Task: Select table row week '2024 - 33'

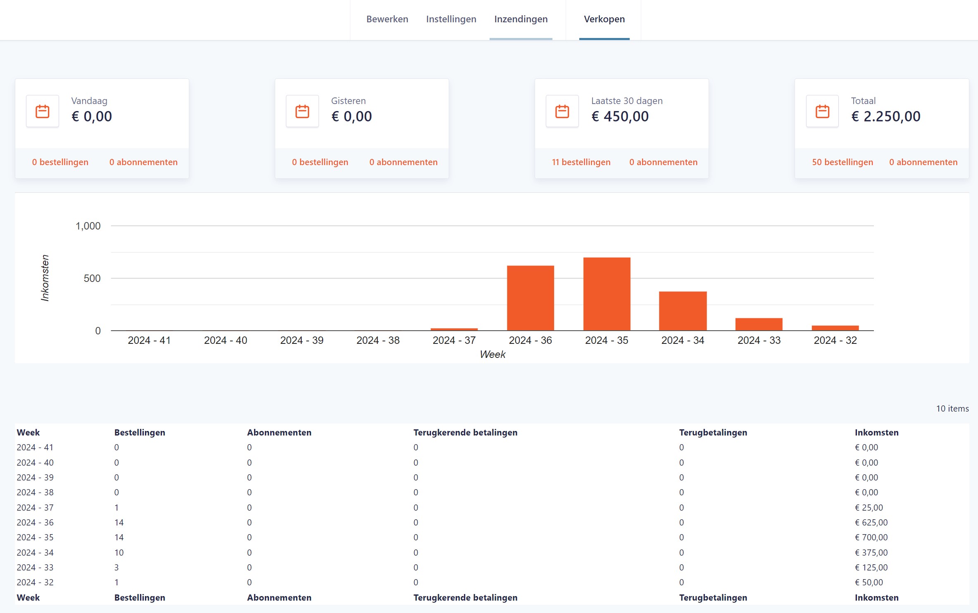Action: tap(492, 568)
